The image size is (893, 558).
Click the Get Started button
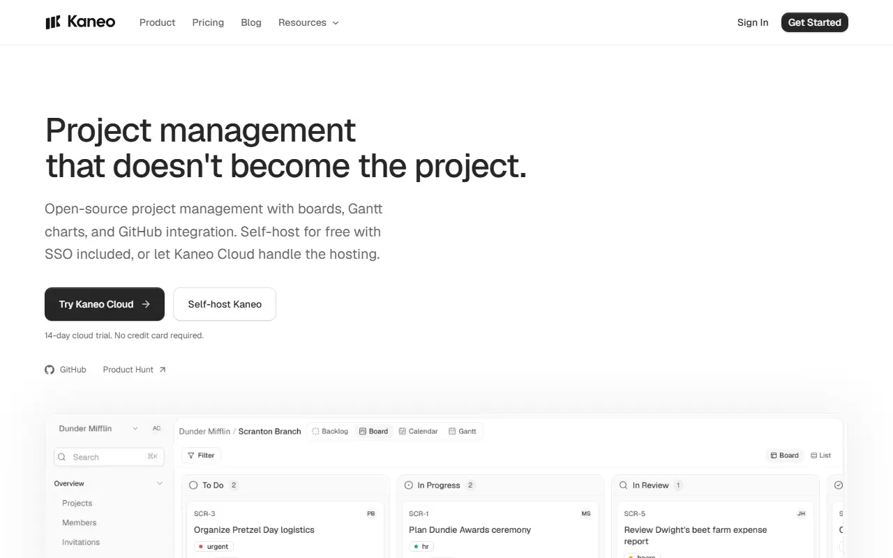(814, 22)
